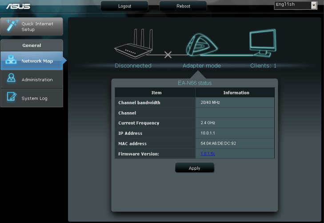Click the System Log notepad icon
The image size is (324, 223).
(x=12, y=97)
